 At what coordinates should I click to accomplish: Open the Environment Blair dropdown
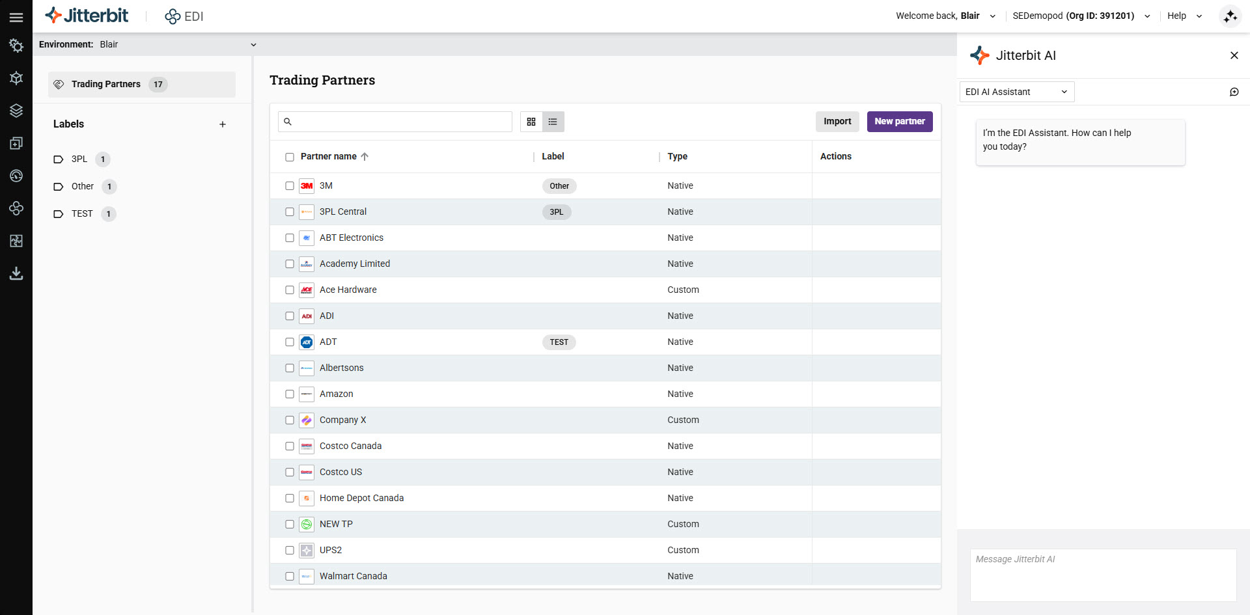click(x=148, y=44)
